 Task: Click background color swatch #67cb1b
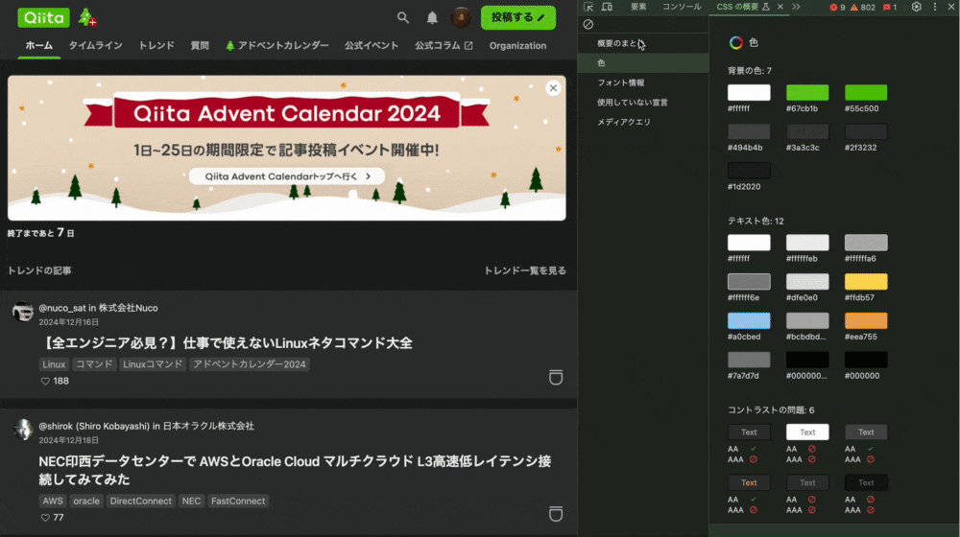coord(807,92)
